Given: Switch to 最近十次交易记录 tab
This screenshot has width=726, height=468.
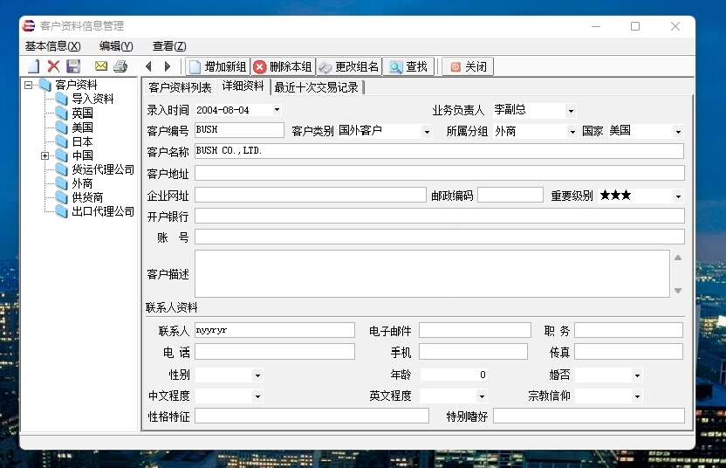Looking at the screenshot, I should tap(316, 87).
